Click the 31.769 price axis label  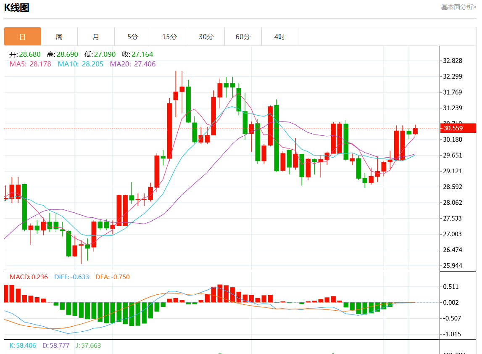pos(453,92)
